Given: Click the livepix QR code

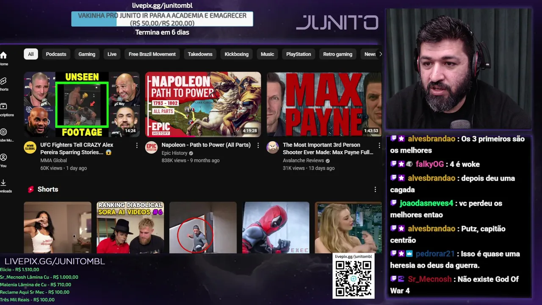Looking at the screenshot, I should pyautogui.click(x=354, y=278).
